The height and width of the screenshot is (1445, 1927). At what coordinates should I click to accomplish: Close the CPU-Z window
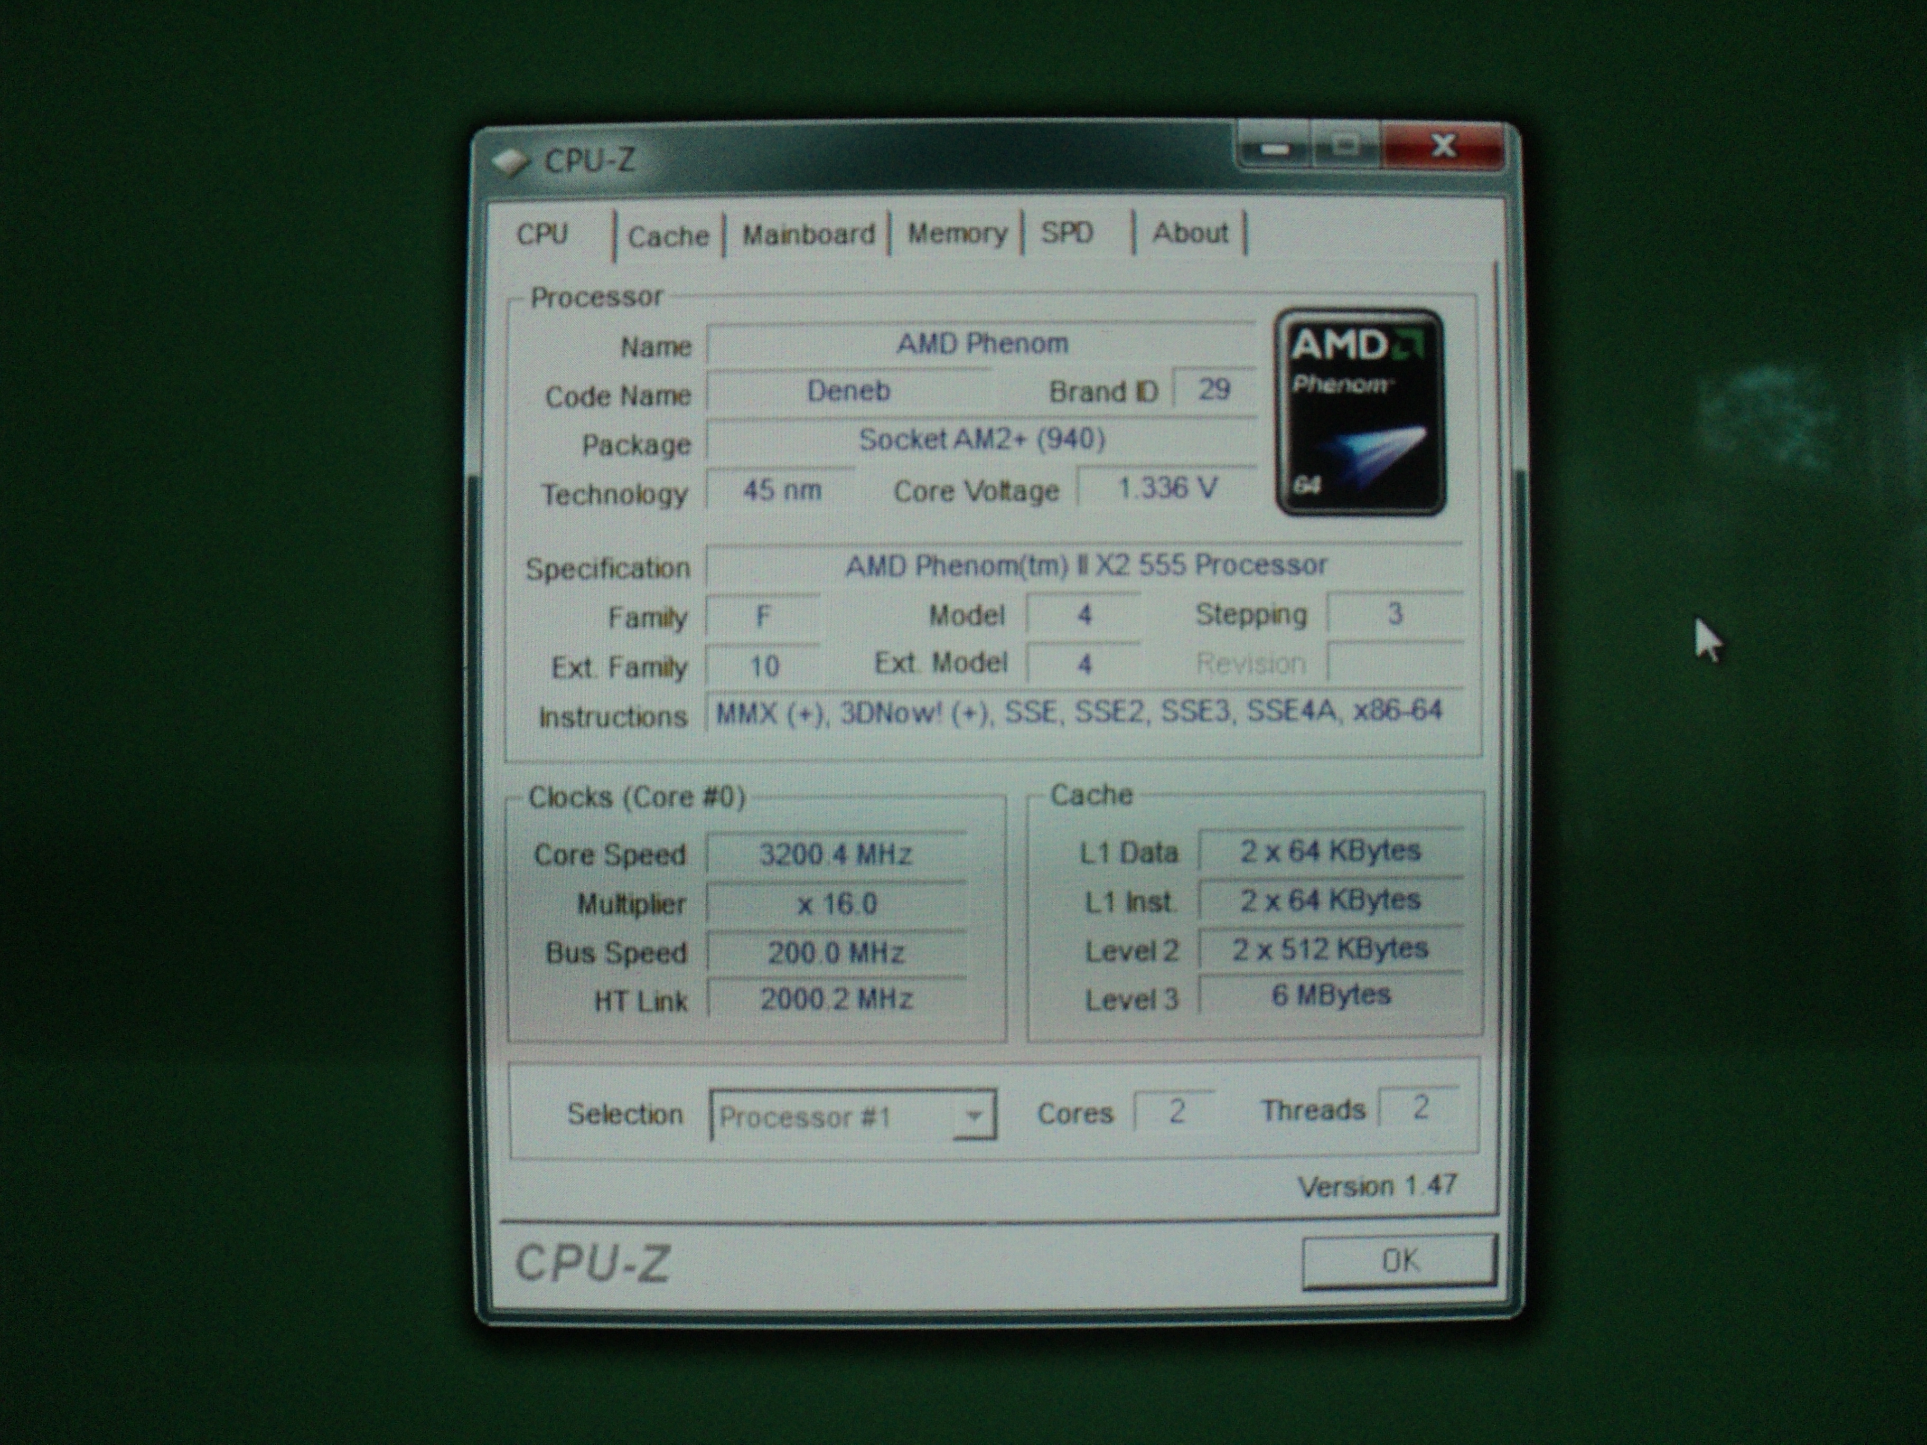1443,145
